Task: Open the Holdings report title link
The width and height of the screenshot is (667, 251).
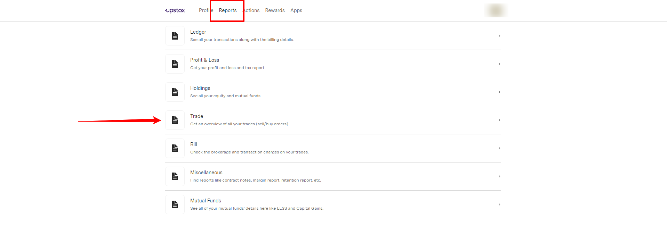Action: click(x=200, y=88)
